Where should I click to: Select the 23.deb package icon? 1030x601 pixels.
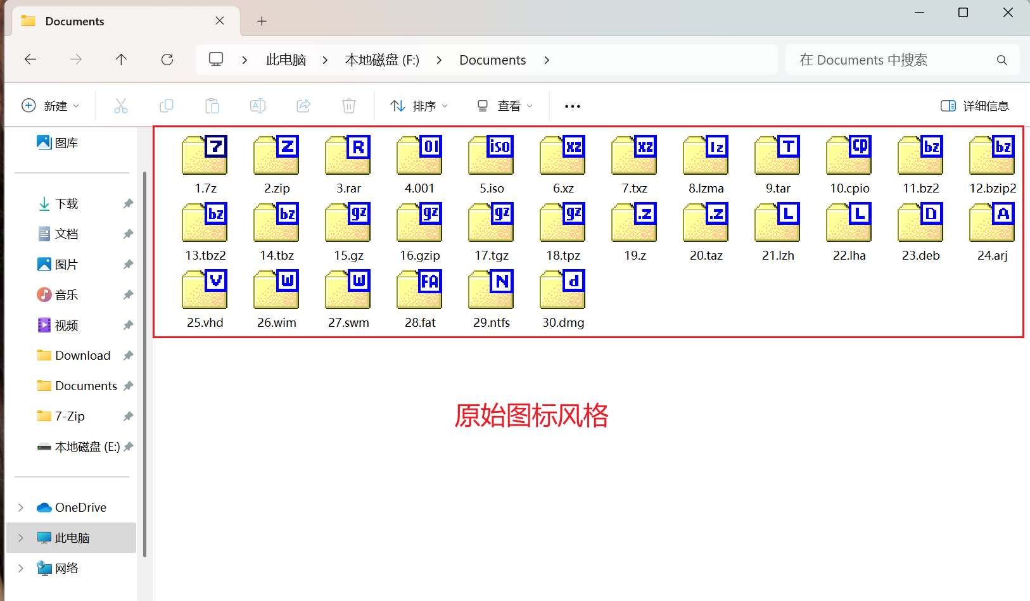click(x=920, y=222)
